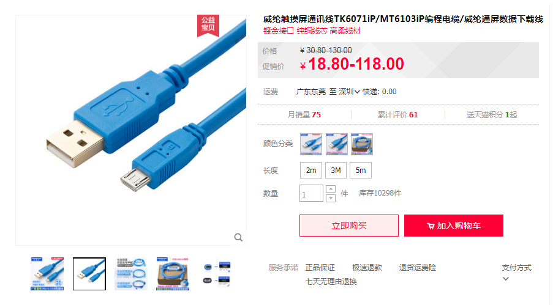Open 累计评价 61 reviews tab
The image size is (553, 305).
398,115
